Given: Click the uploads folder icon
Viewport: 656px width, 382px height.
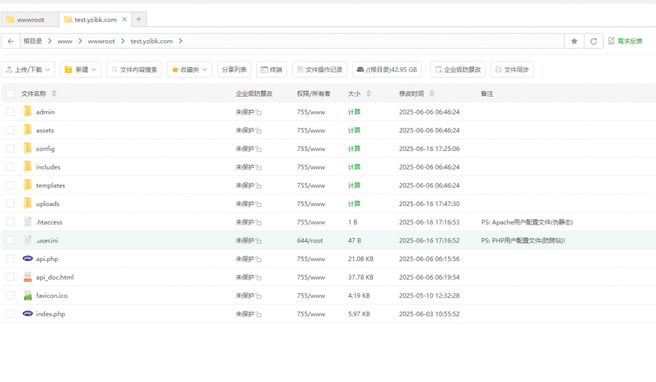Looking at the screenshot, I should (x=28, y=203).
